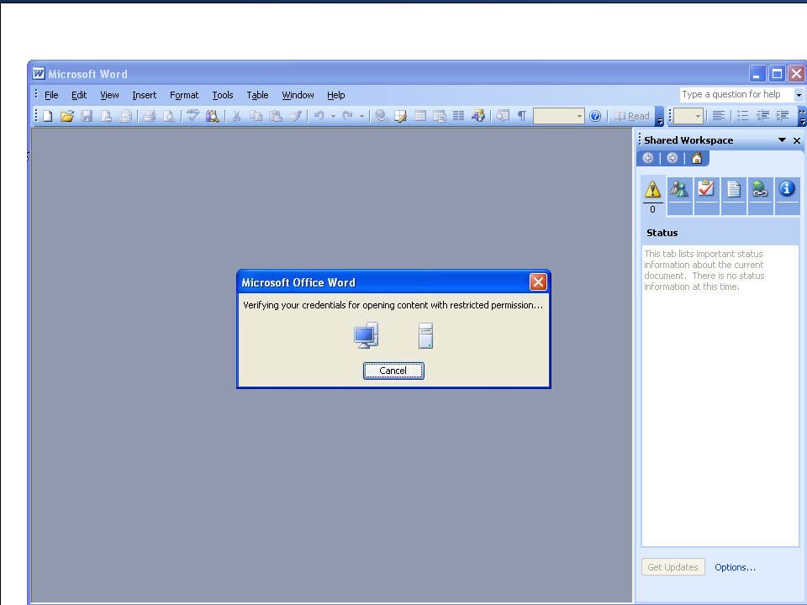Click the blue Help question mark icon

pos(595,116)
